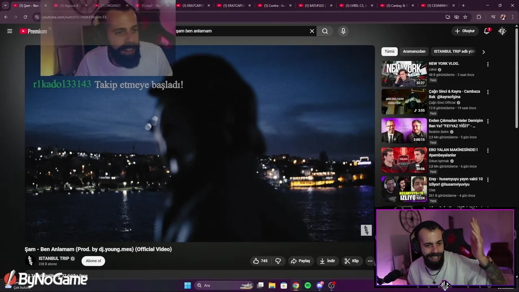Open the tab search dropdown arrow

click(5, 6)
